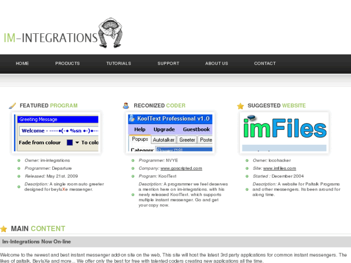Screen dimensions: 351x263
Task: Open the Home menu item
Action: click(x=22, y=63)
